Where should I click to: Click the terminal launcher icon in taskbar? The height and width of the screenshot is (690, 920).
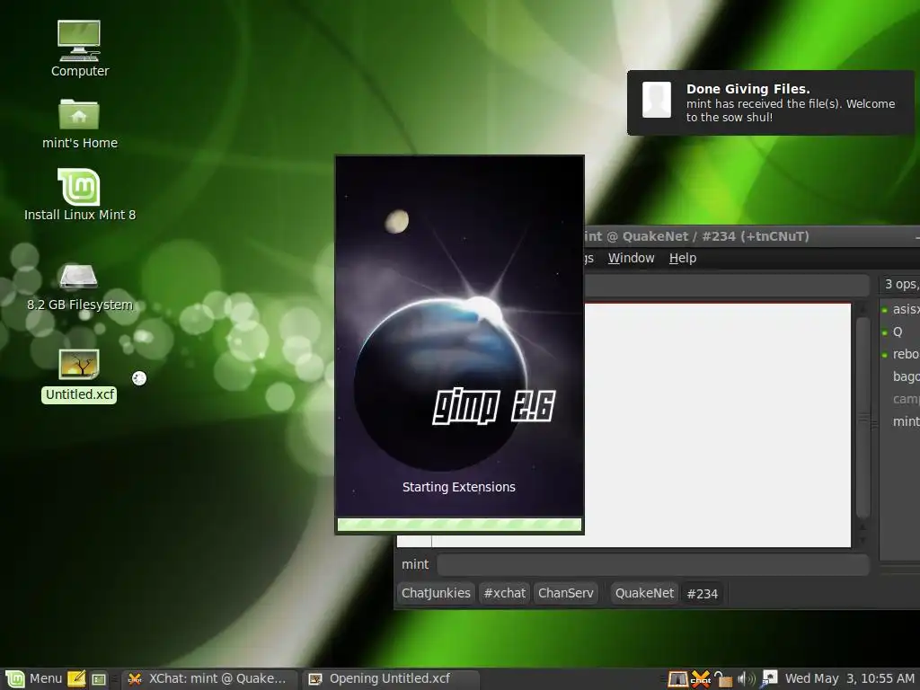[x=99, y=679]
